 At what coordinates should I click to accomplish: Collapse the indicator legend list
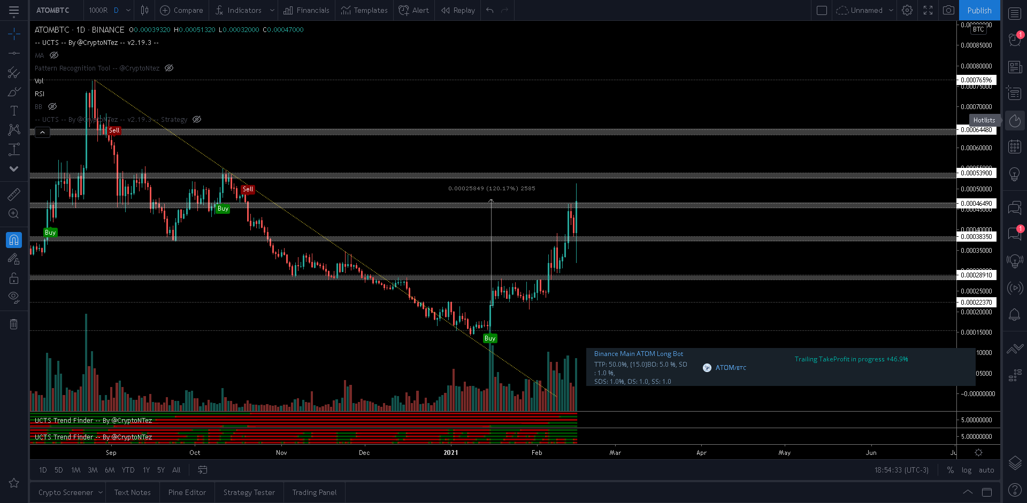42,132
